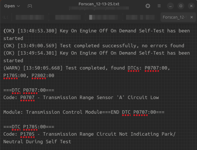
Task: Click the P0707 word after 'Code:'
Action: pyautogui.click(x=27, y=97)
